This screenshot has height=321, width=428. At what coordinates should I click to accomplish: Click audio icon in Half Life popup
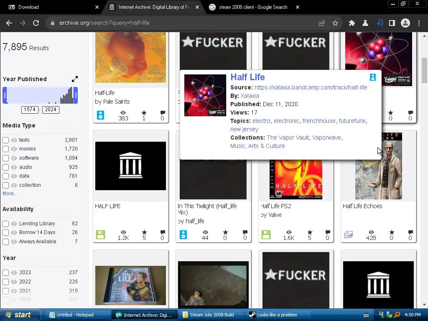coord(372,77)
